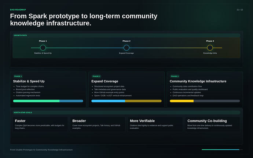
Task: Click the Stabilize & Speed Up card heading
Action: coord(29,81)
